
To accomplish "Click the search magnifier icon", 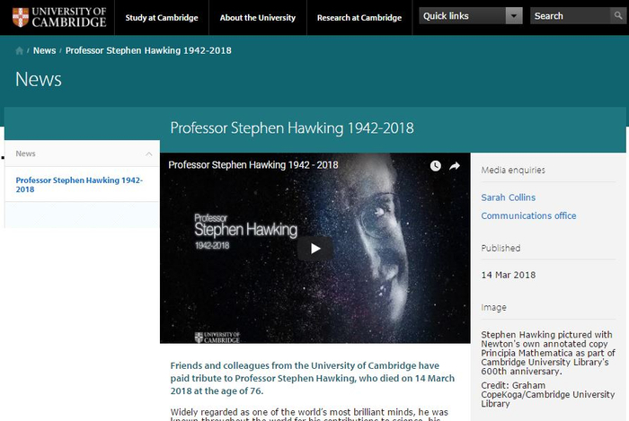I will [x=618, y=15].
